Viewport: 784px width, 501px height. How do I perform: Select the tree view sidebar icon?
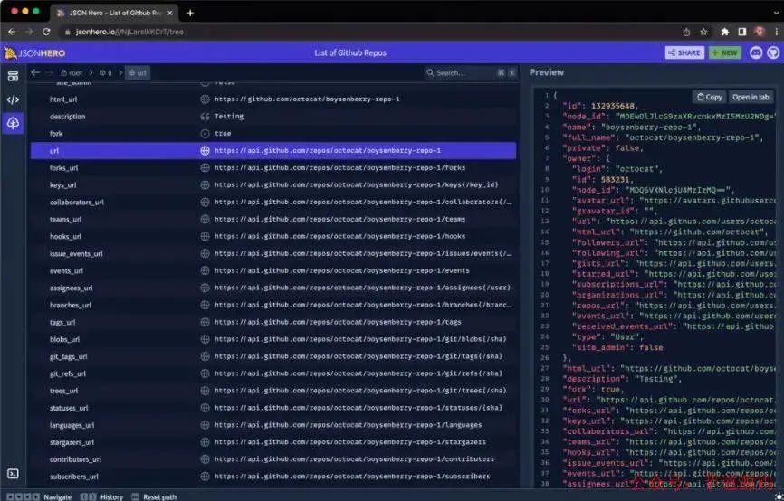point(13,122)
